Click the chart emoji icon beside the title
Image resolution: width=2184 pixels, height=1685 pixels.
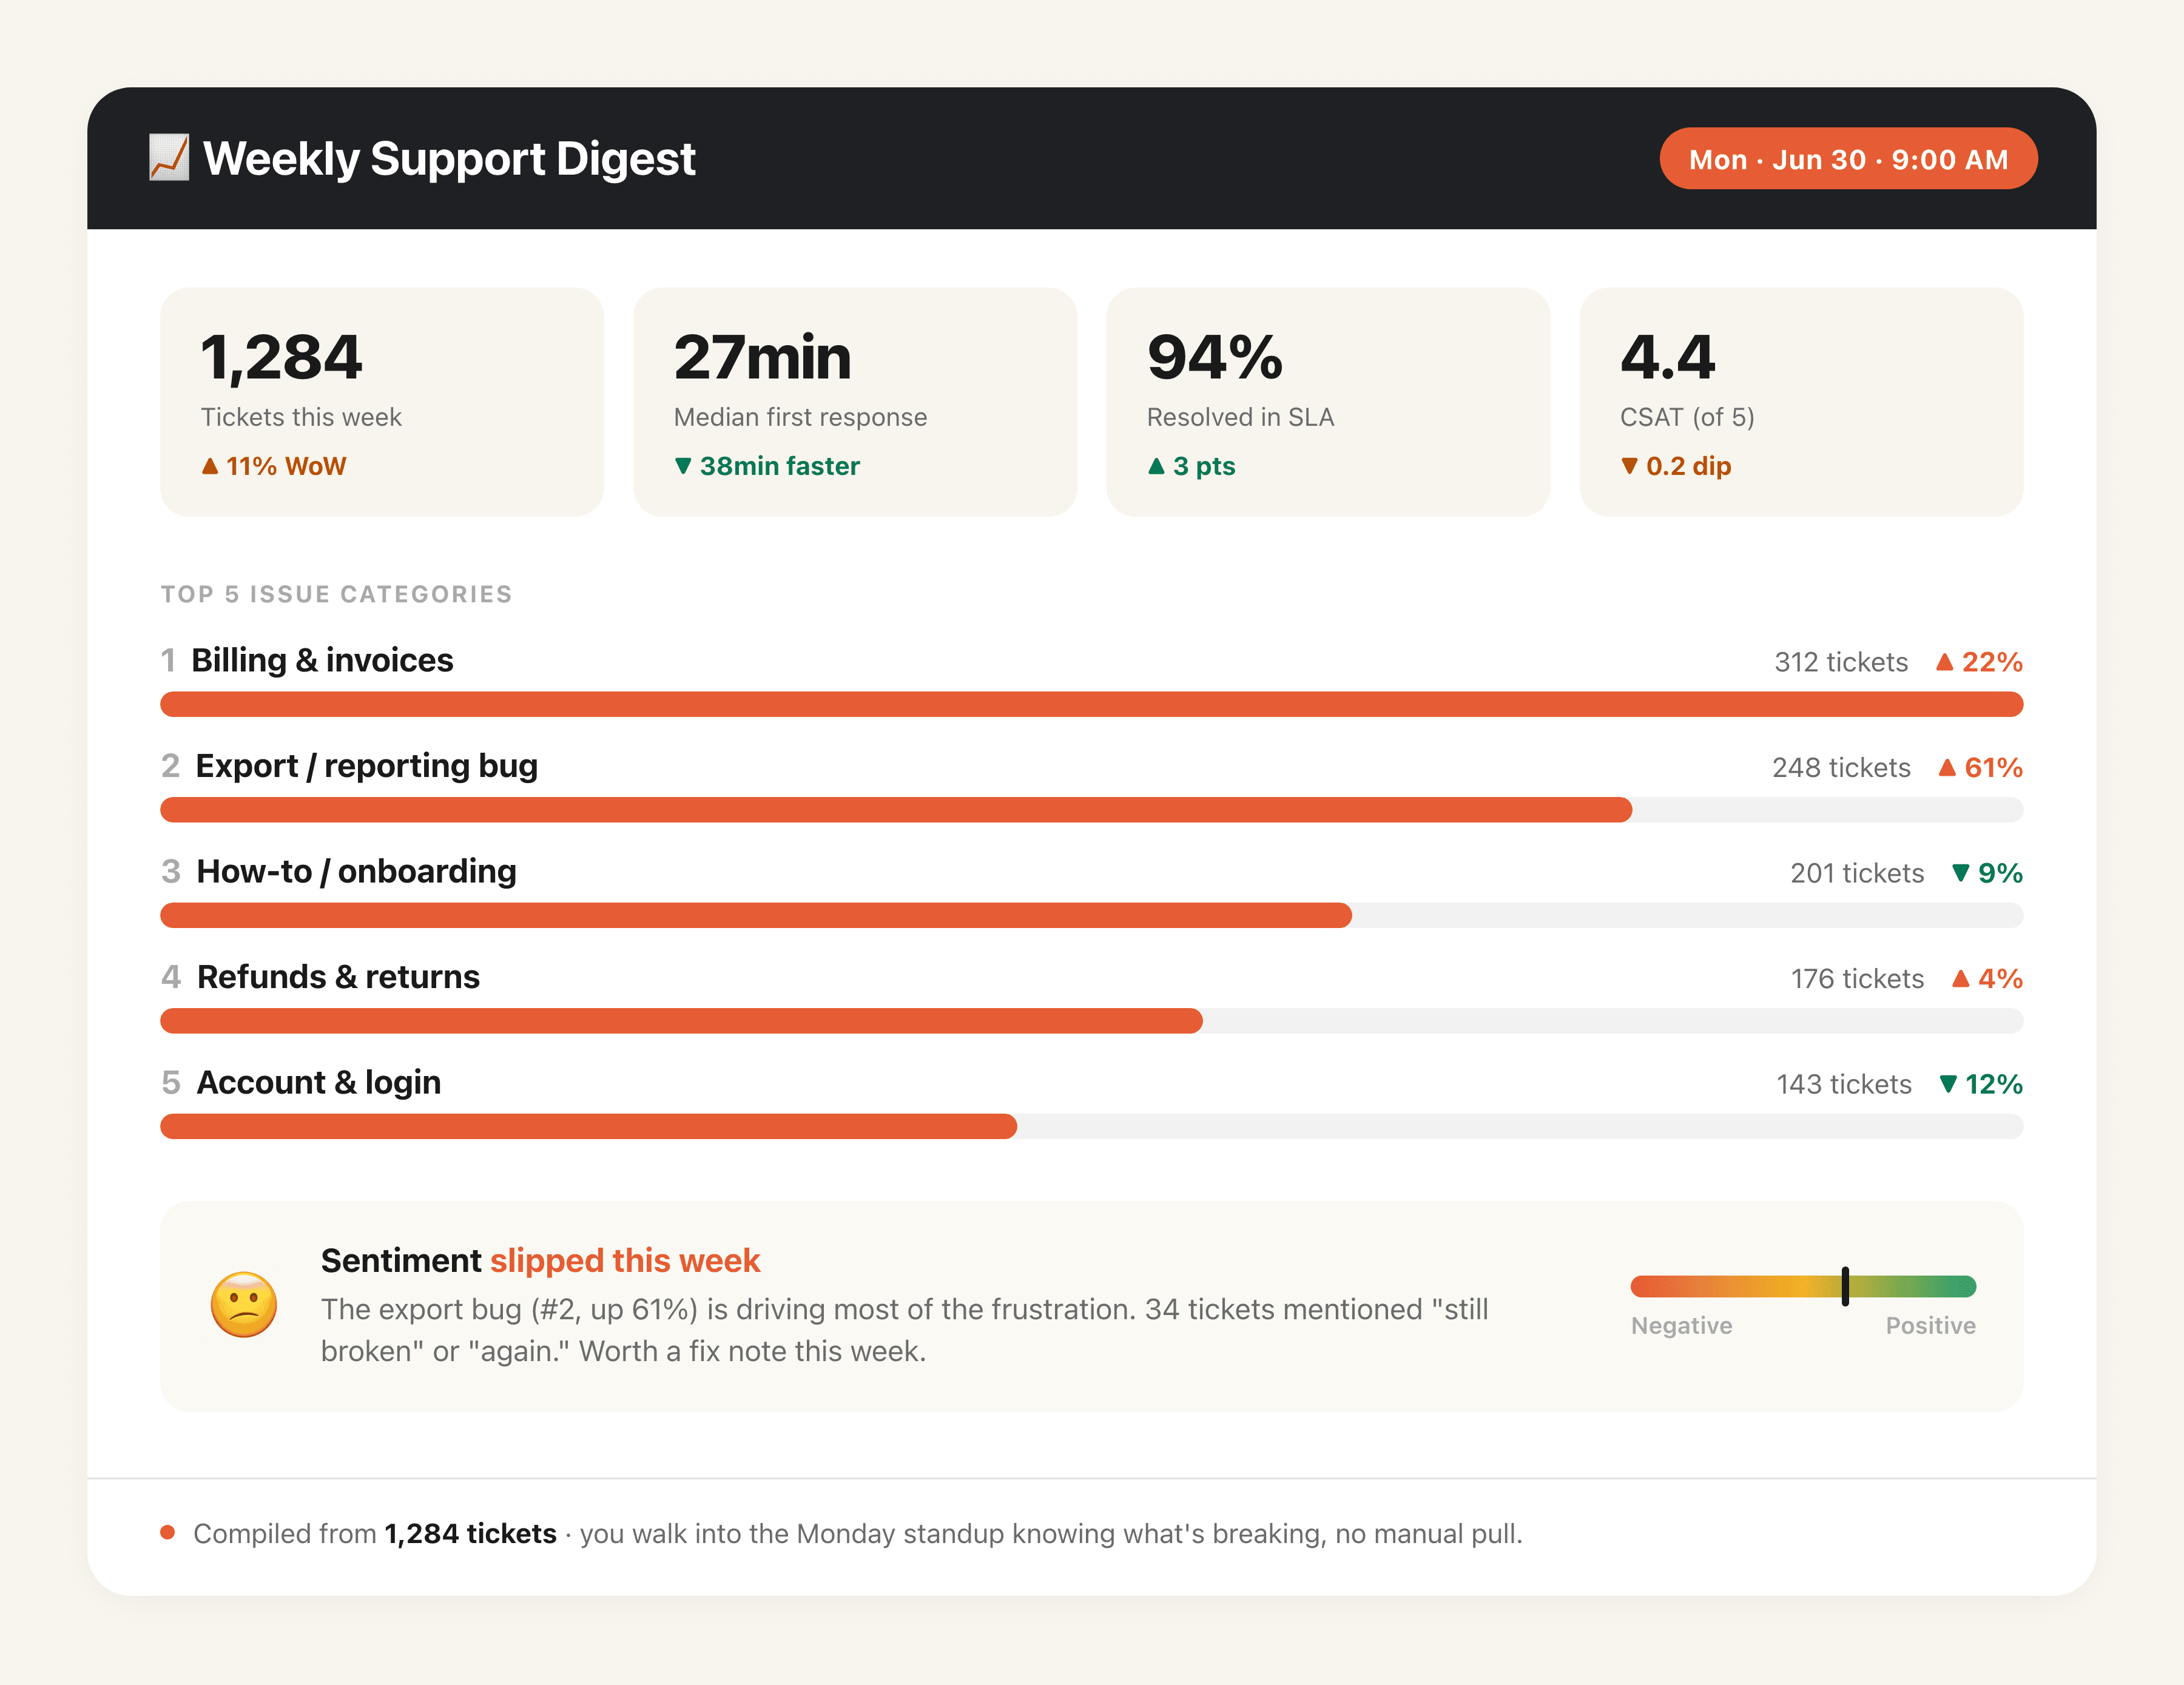(169, 158)
